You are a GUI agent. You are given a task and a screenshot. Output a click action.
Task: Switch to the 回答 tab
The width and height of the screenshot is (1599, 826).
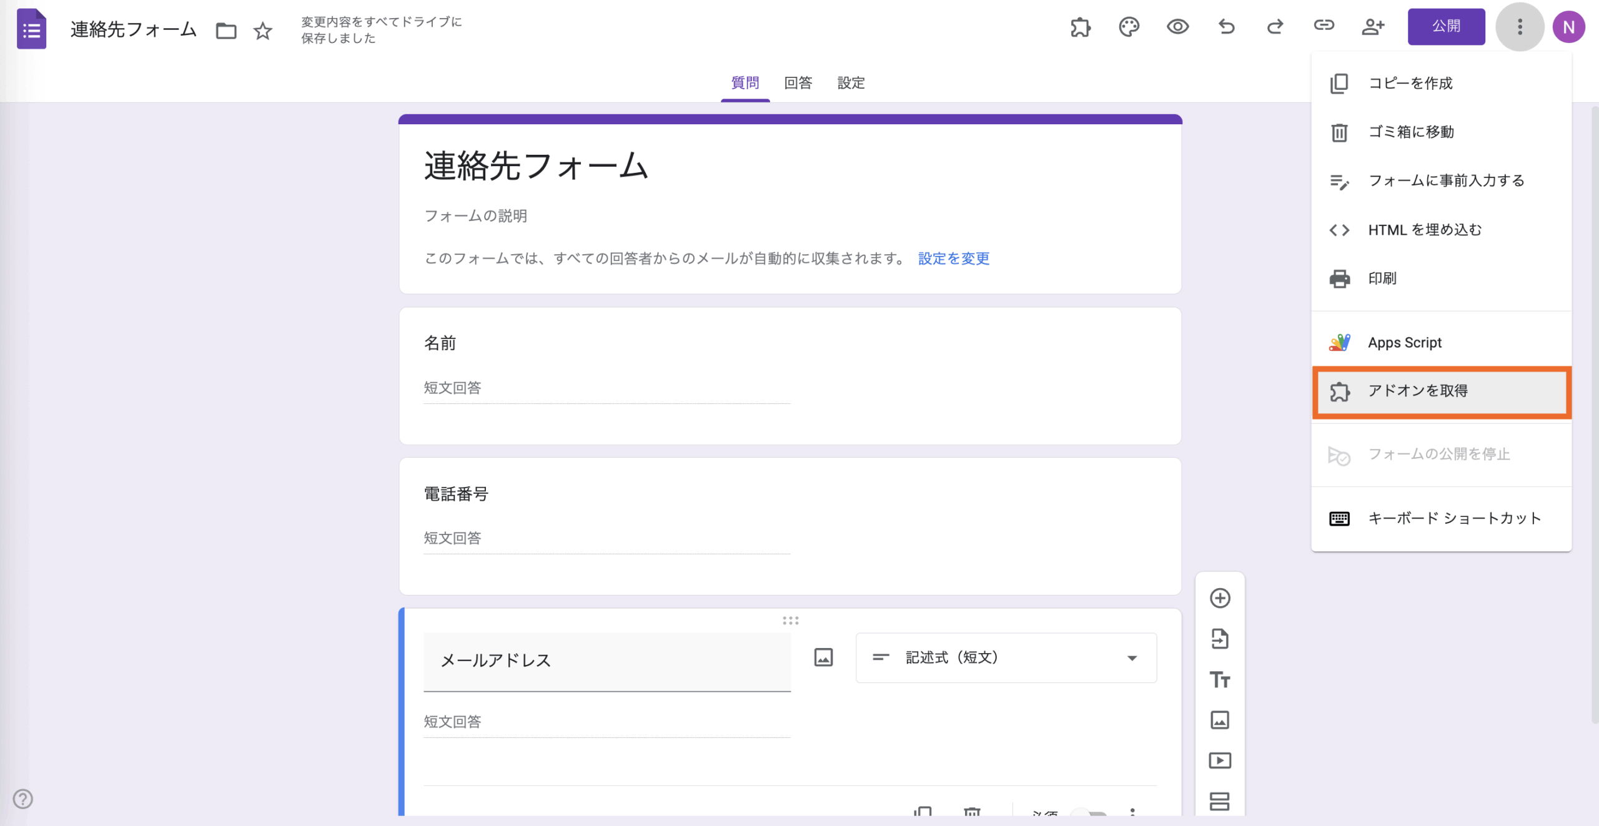pyautogui.click(x=798, y=83)
